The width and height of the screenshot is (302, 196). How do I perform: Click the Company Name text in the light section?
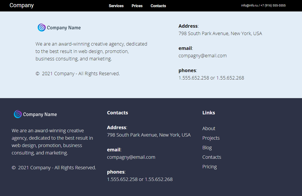click(64, 28)
